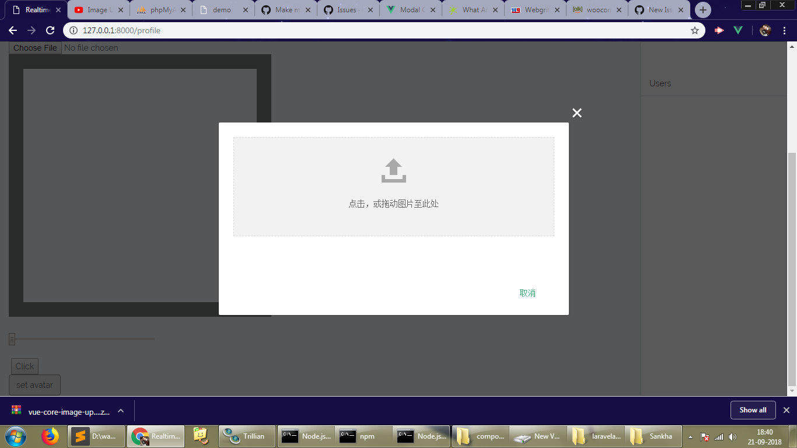The width and height of the screenshot is (797, 448).
Task: Click the upload arrow icon in the drop zone
Action: coord(394,170)
